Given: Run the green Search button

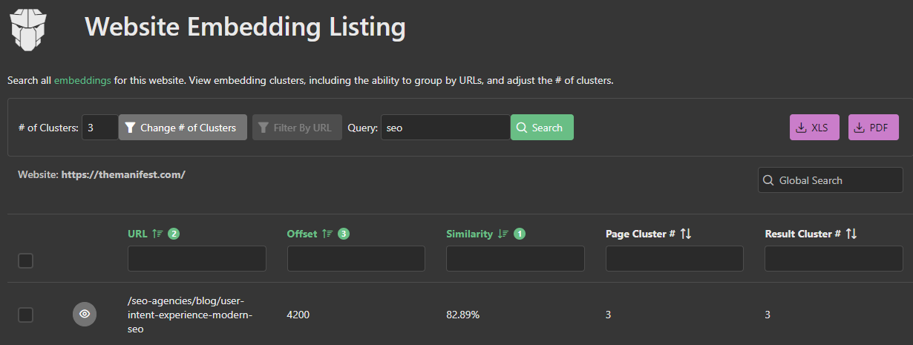Looking at the screenshot, I should pos(542,128).
